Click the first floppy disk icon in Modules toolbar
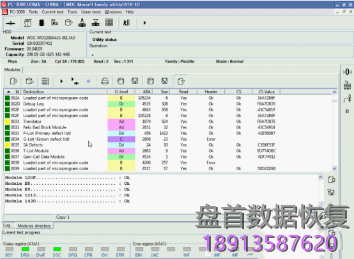Image resolution: width=354 pixels, height=259 pixels. (135, 81)
